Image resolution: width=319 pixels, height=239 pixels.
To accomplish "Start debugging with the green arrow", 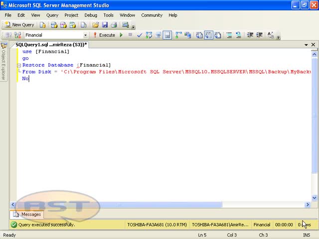I will coord(122,35).
